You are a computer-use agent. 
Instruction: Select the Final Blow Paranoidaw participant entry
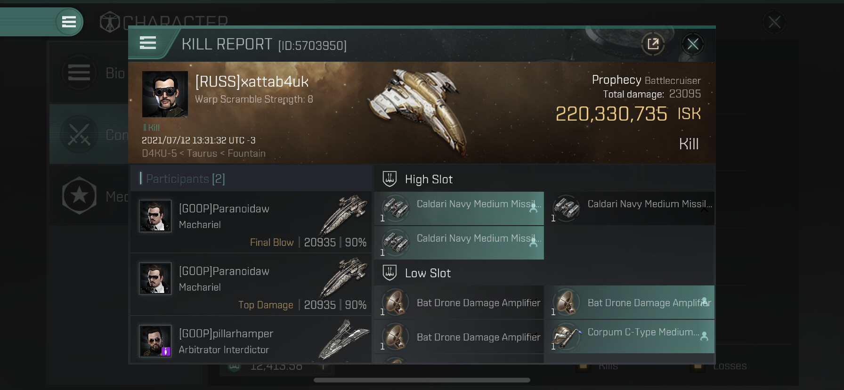251,222
